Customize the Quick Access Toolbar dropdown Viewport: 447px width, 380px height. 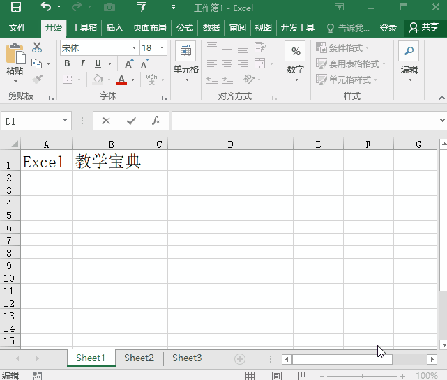tap(173, 7)
